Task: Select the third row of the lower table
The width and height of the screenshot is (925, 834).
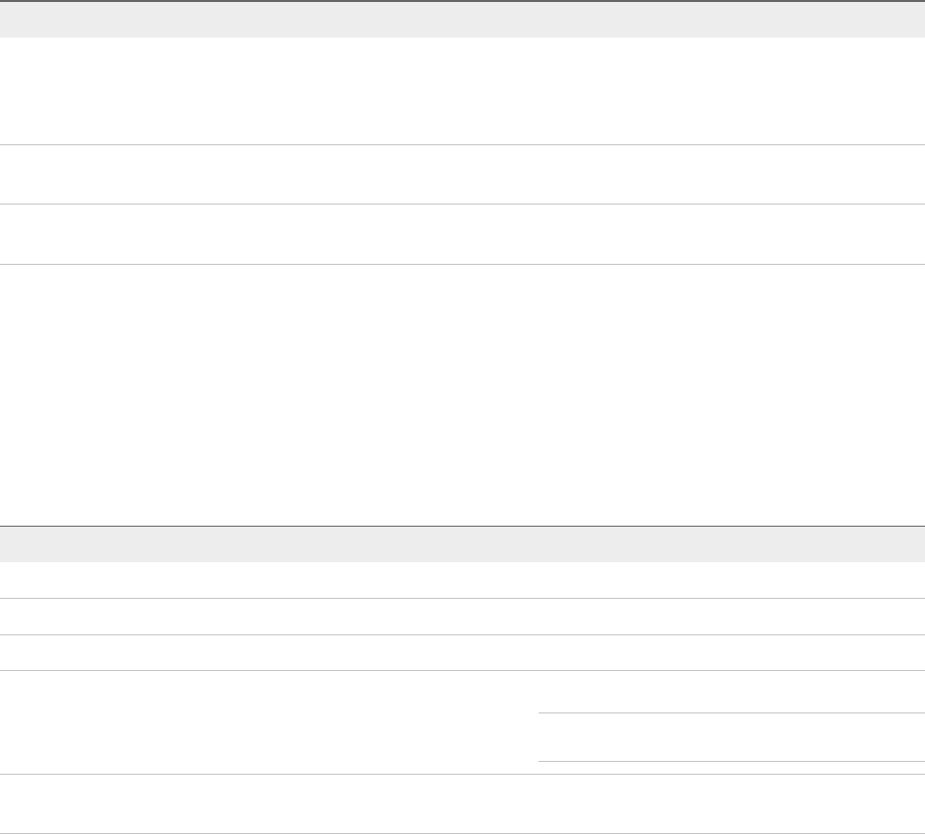Action: click(462, 653)
